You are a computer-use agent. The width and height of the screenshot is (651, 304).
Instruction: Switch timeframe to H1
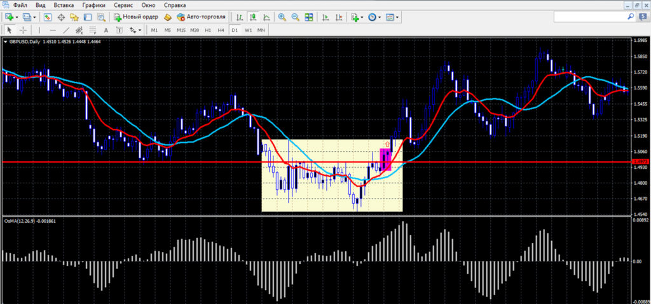(208, 30)
